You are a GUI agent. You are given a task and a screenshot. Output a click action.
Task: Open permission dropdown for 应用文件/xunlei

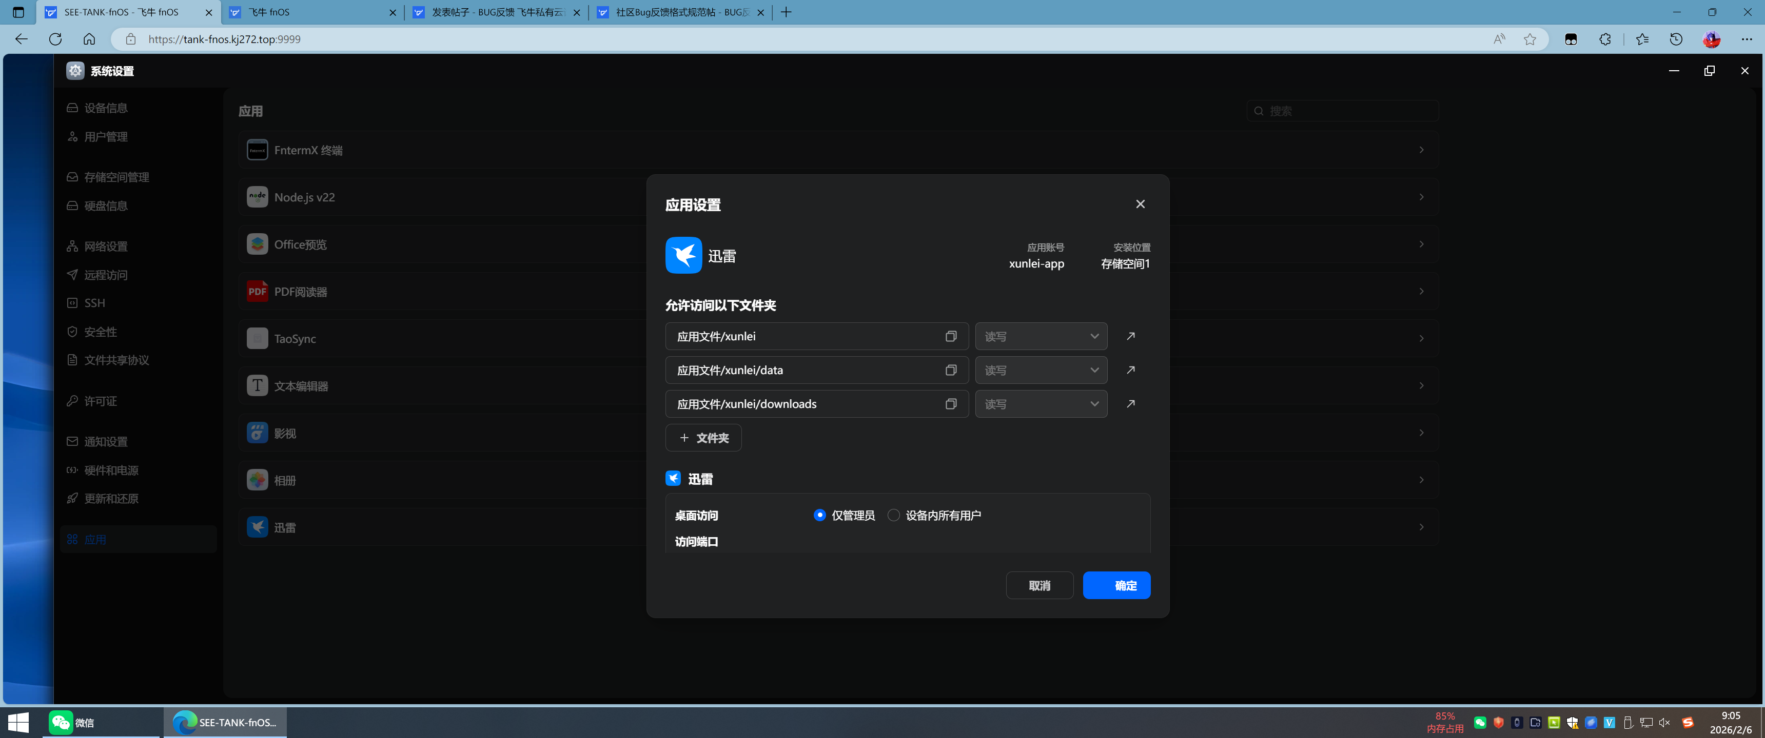click(1041, 336)
